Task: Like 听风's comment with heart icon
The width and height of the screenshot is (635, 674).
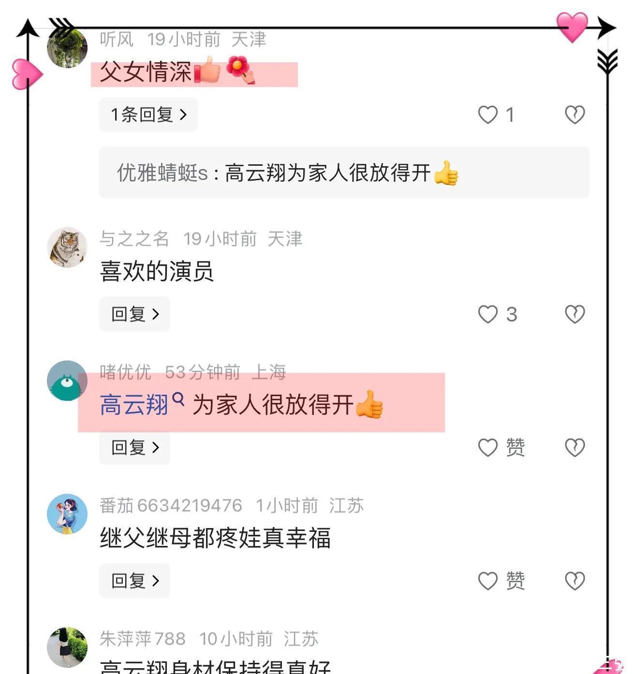Action: [487, 115]
